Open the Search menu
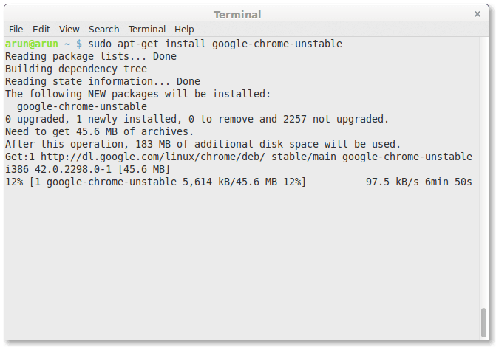This screenshot has height=347, width=496. (103, 29)
